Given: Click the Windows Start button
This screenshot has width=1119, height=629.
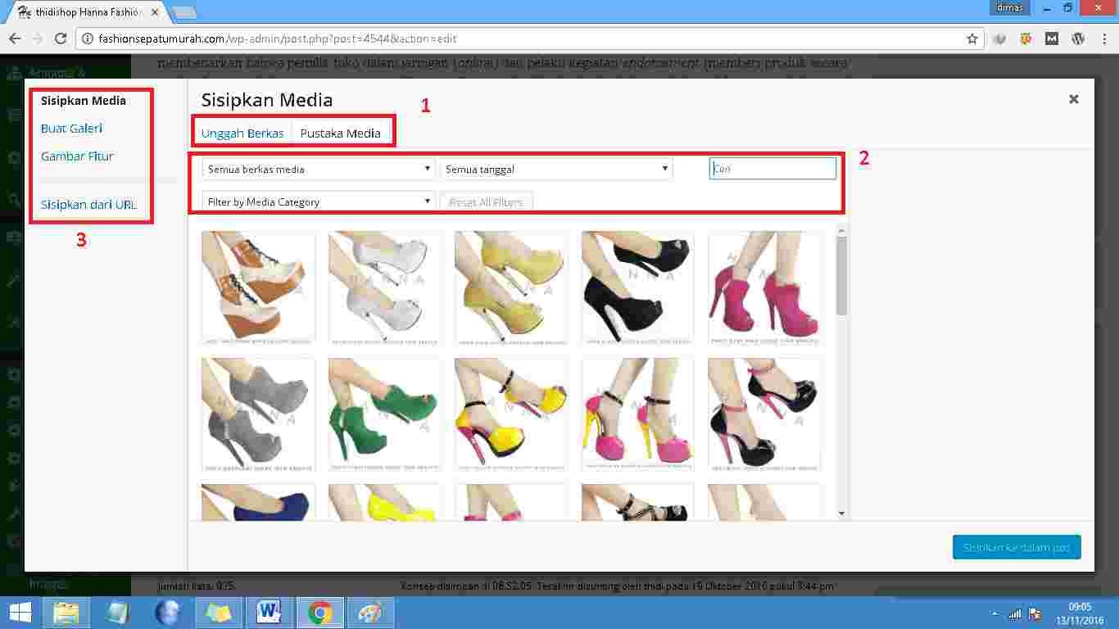Looking at the screenshot, I should tap(20, 613).
